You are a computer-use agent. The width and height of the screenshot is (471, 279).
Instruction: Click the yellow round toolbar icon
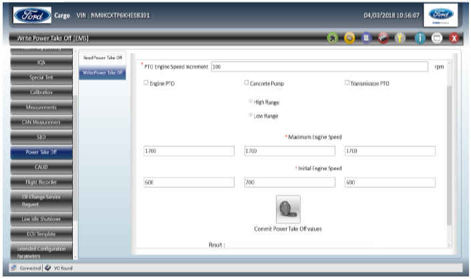tap(349, 38)
